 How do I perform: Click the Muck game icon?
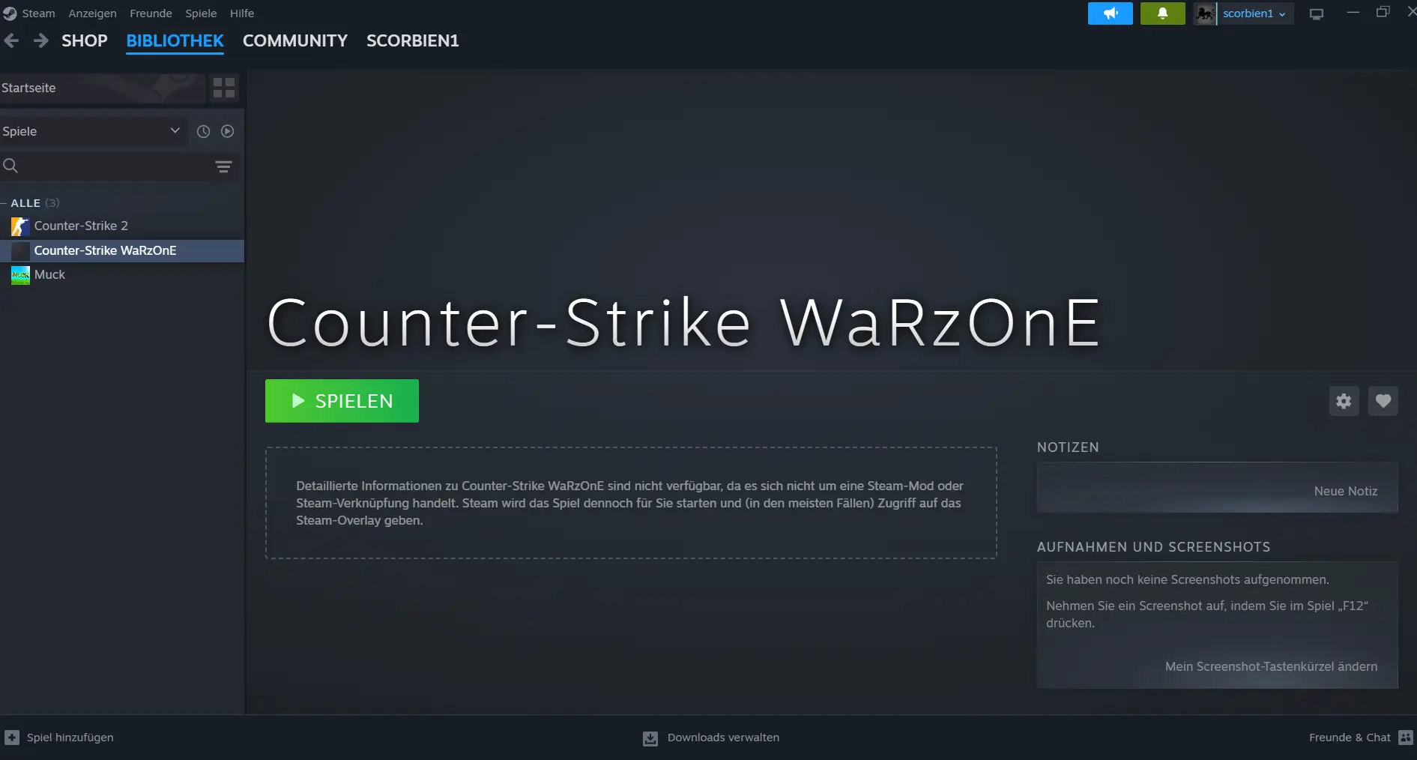coord(20,275)
